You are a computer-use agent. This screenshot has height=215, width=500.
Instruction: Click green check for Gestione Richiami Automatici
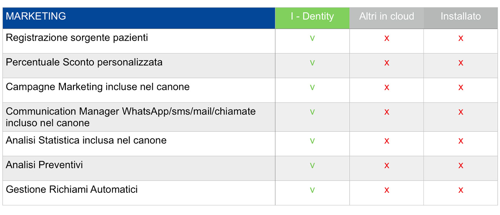[312, 190]
